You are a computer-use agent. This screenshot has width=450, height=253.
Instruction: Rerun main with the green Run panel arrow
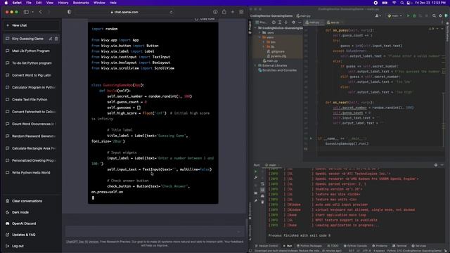coord(255,171)
